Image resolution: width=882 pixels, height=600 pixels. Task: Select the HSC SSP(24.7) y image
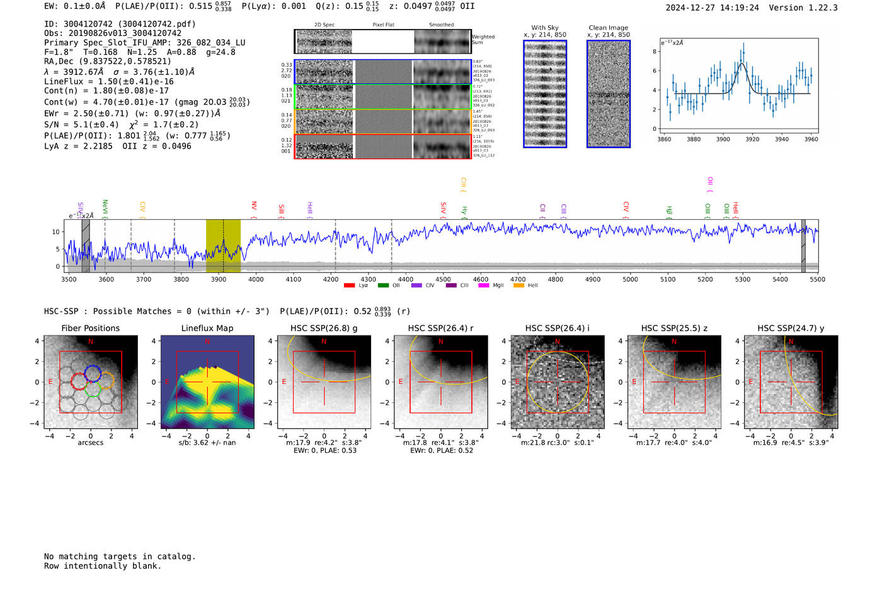tap(791, 382)
